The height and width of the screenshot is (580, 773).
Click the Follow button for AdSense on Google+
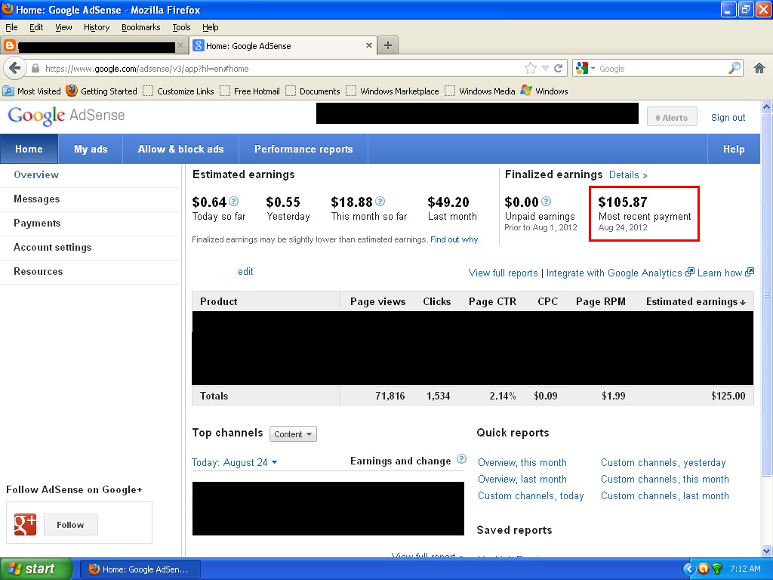coord(70,524)
